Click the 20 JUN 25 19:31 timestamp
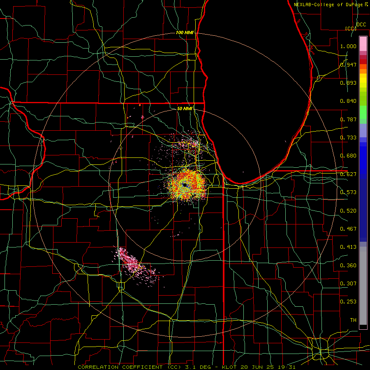 pos(268,367)
